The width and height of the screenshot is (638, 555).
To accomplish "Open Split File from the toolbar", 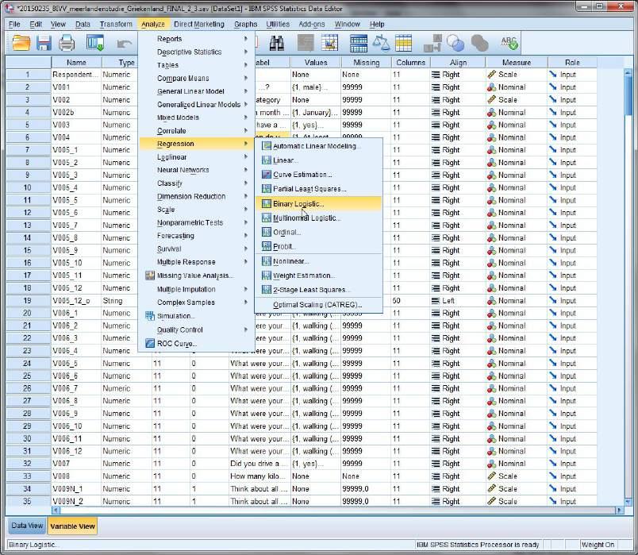I will [x=359, y=43].
